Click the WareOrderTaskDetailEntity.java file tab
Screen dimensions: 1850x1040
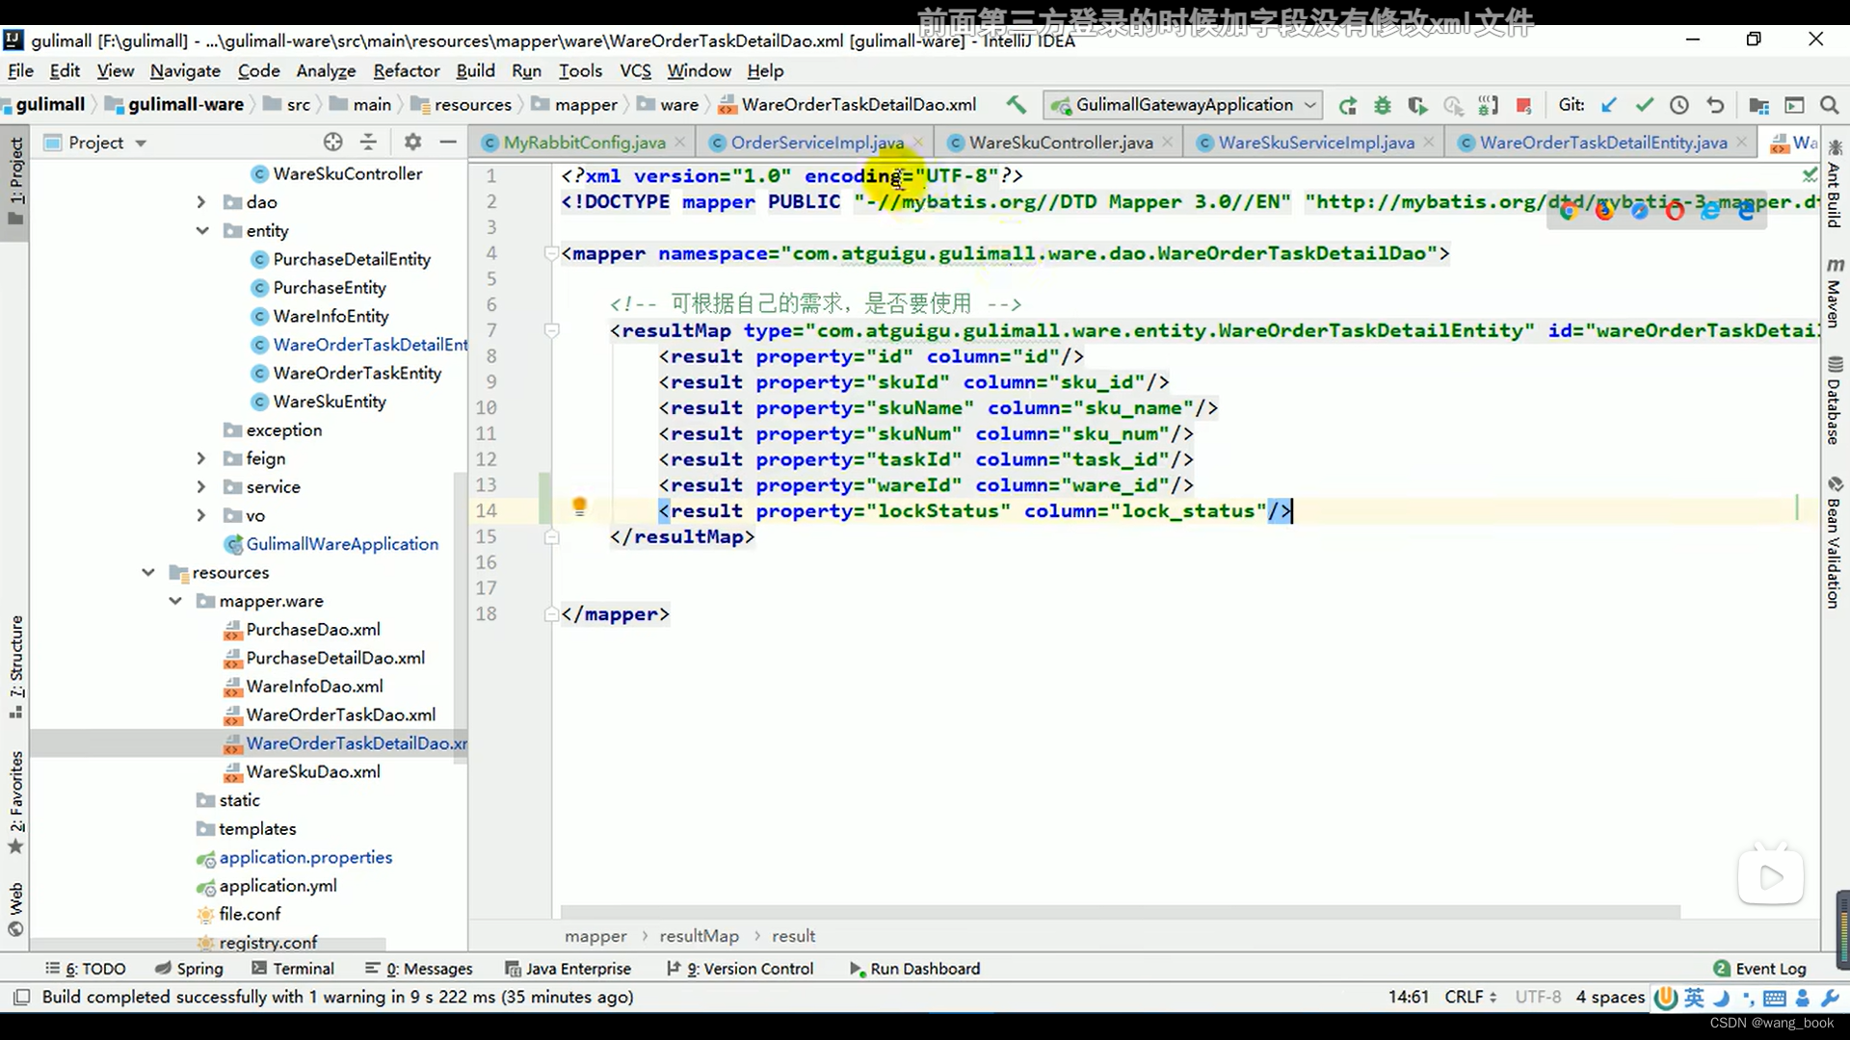coord(1602,141)
